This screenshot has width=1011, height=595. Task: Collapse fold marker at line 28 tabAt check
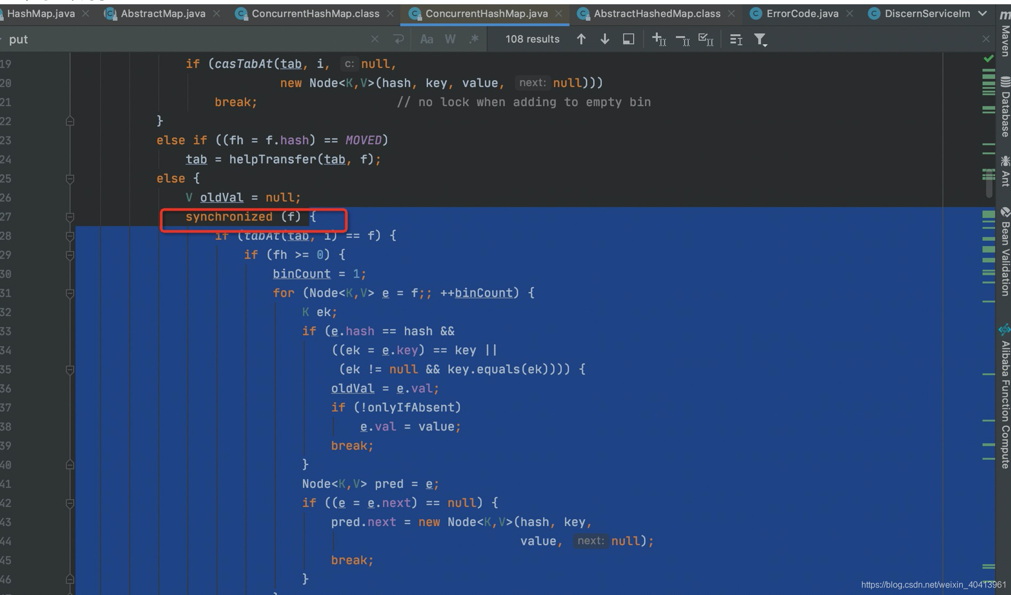coord(70,236)
